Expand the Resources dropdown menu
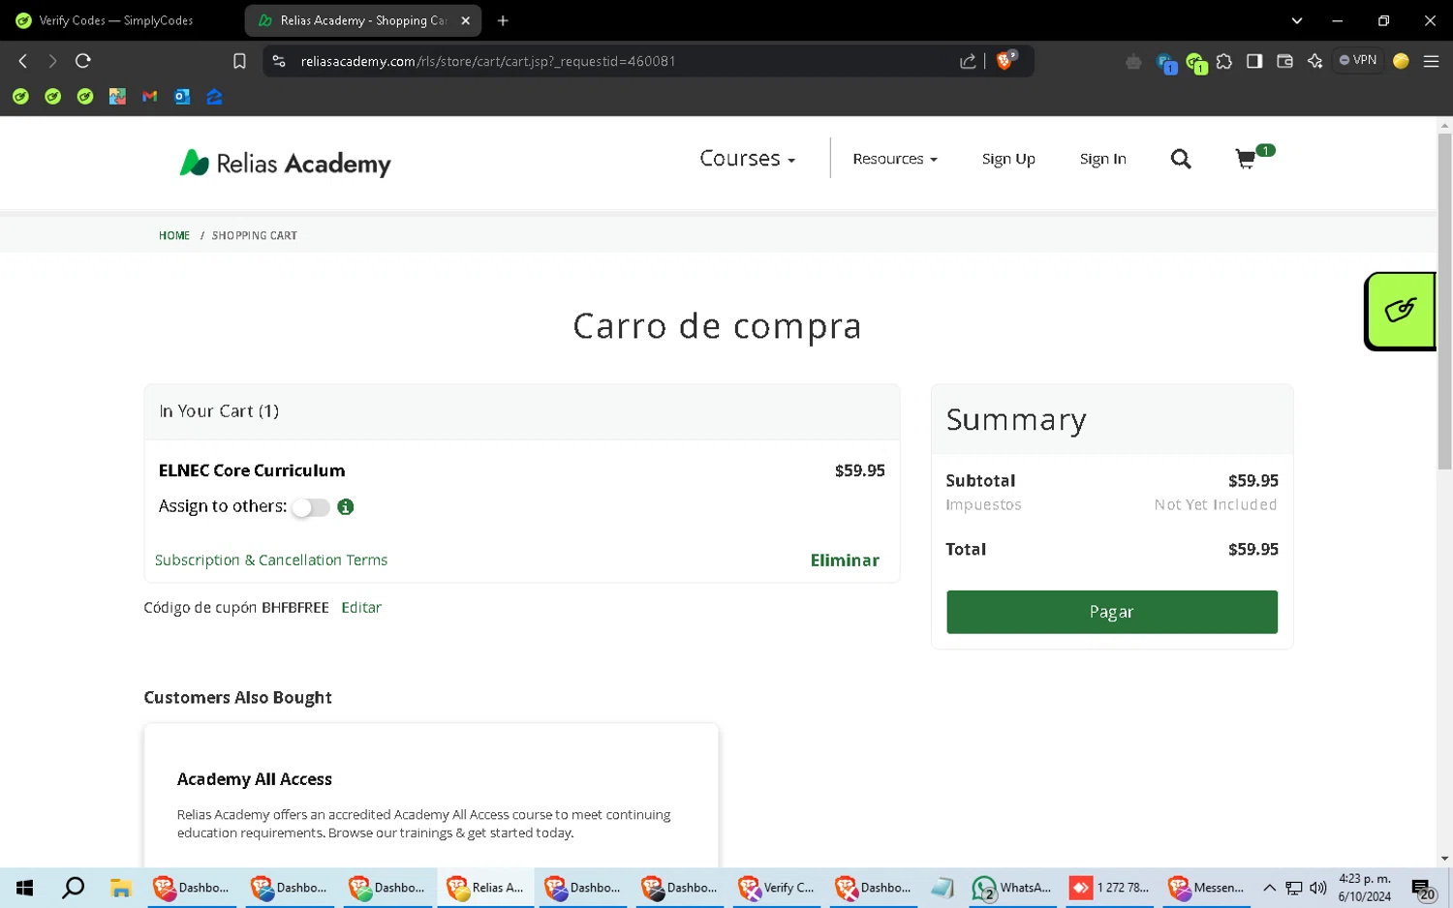The width and height of the screenshot is (1453, 908). pyautogui.click(x=894, y=159)
